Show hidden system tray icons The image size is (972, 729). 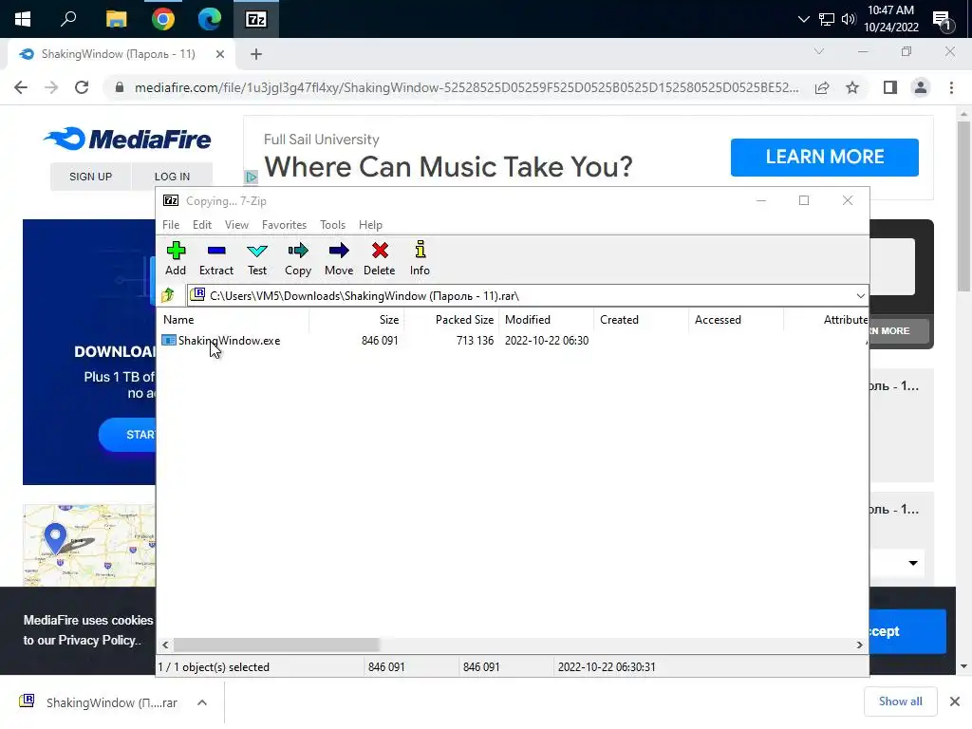pos(803,19)
